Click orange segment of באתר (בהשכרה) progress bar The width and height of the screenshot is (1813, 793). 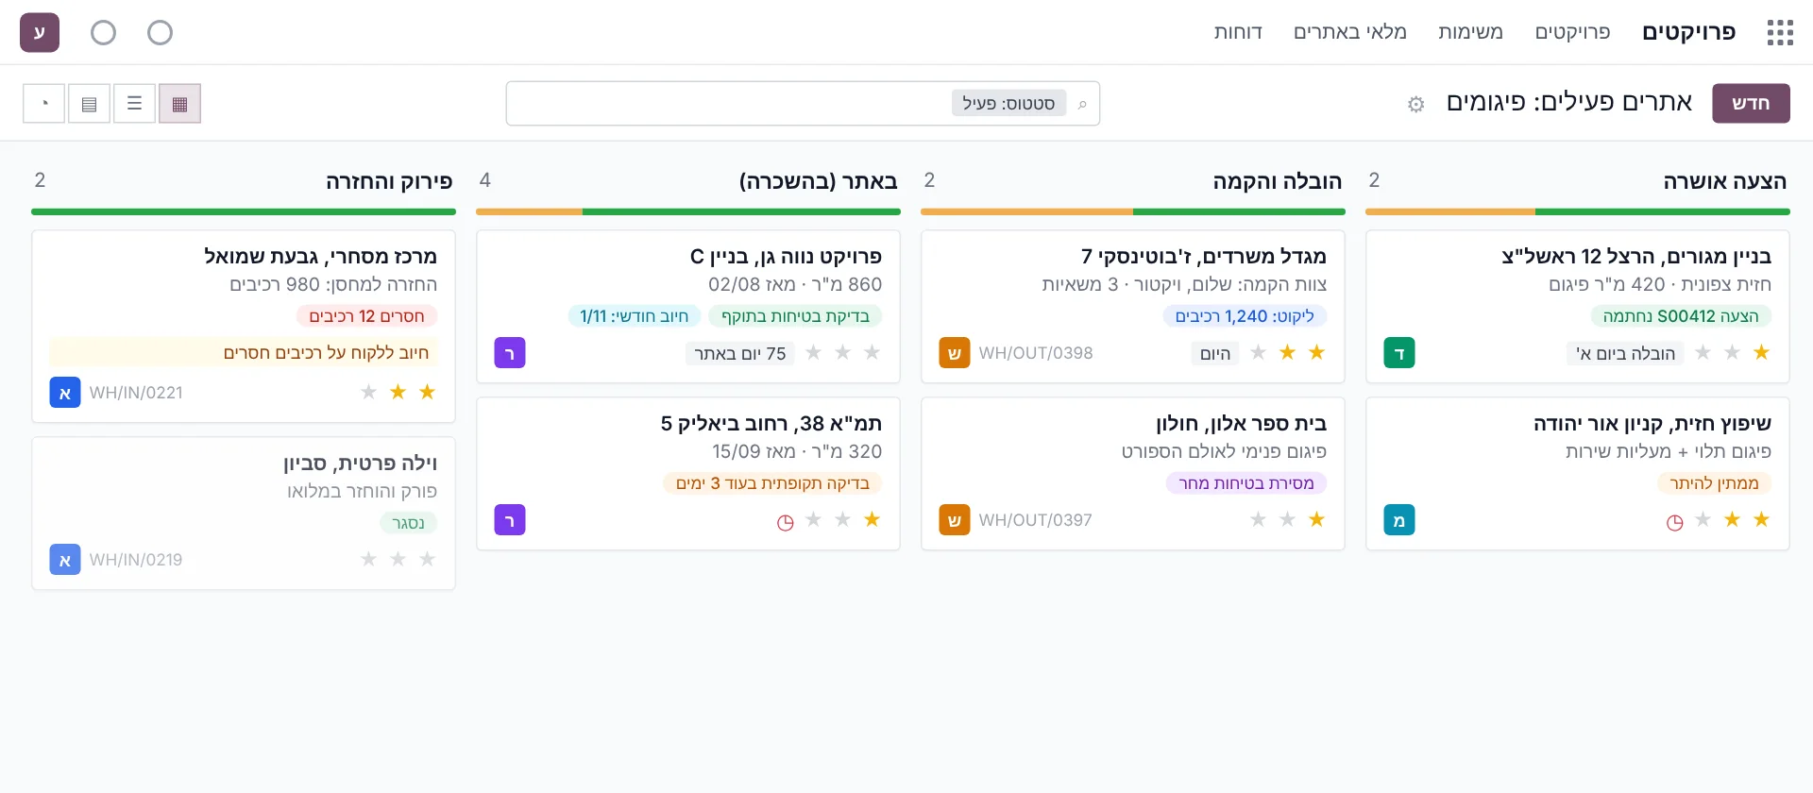529,211
